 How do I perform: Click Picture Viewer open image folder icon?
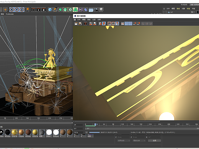[76, 24]
